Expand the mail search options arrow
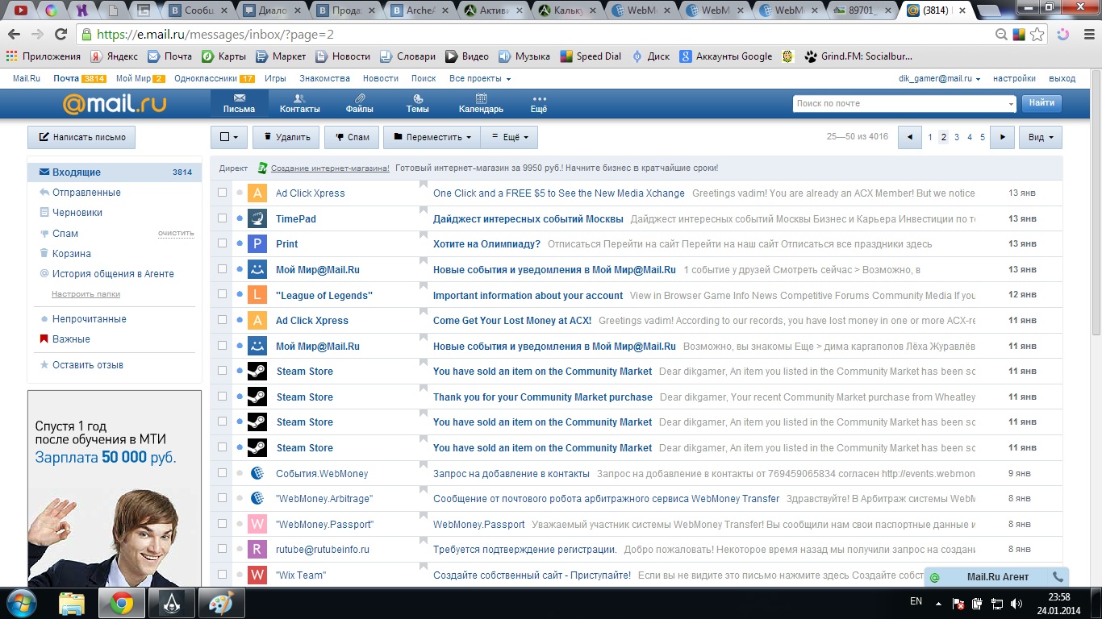The width and height of the screenshot is (1102, 619). click(1012, 104)
